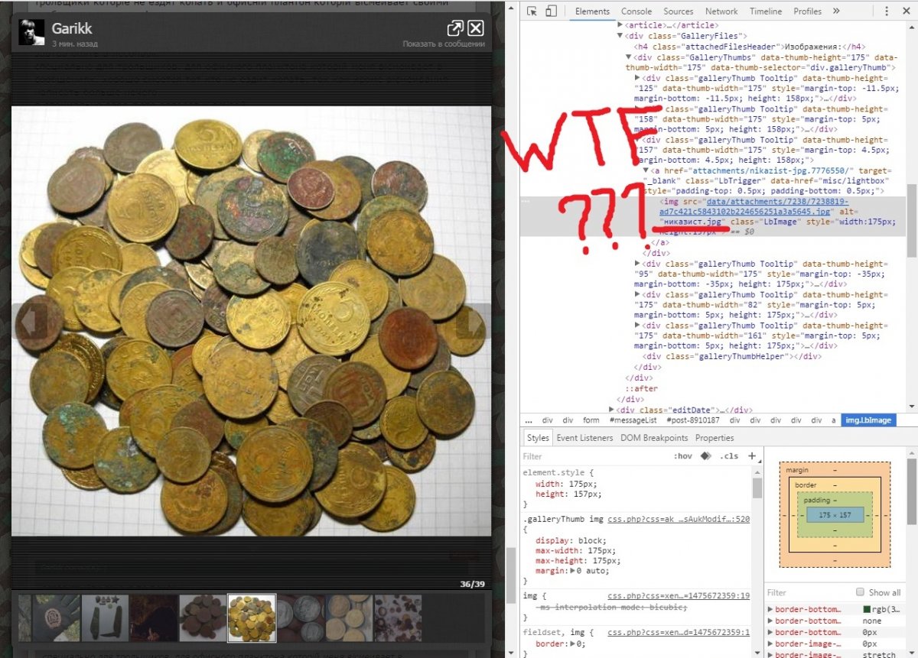Toggle the device toolbar icon
918x658 pixels.
pyautogui.click(x=551, y=11)
